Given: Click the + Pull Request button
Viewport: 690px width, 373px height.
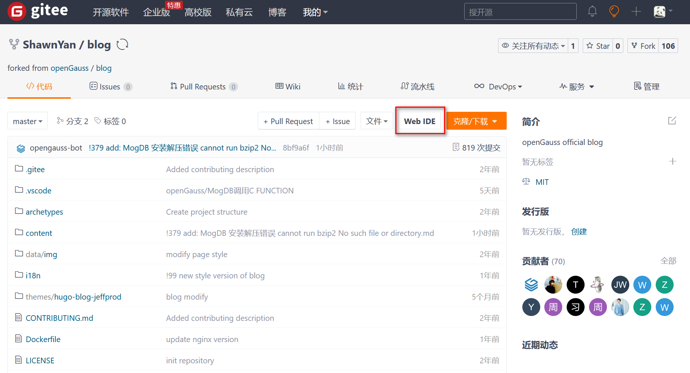Looking at the screenshot, I should 288,121.
